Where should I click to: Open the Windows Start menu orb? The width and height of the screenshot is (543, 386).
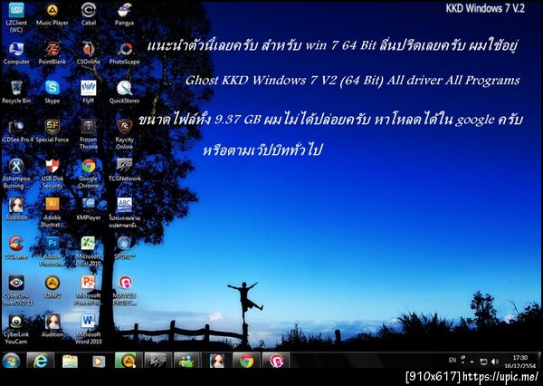11,362
